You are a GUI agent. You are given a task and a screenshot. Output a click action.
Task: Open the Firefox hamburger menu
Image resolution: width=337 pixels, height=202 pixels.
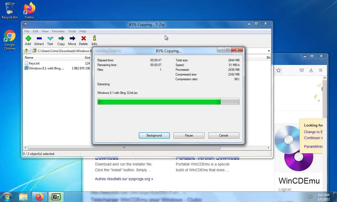click(320, 70)
